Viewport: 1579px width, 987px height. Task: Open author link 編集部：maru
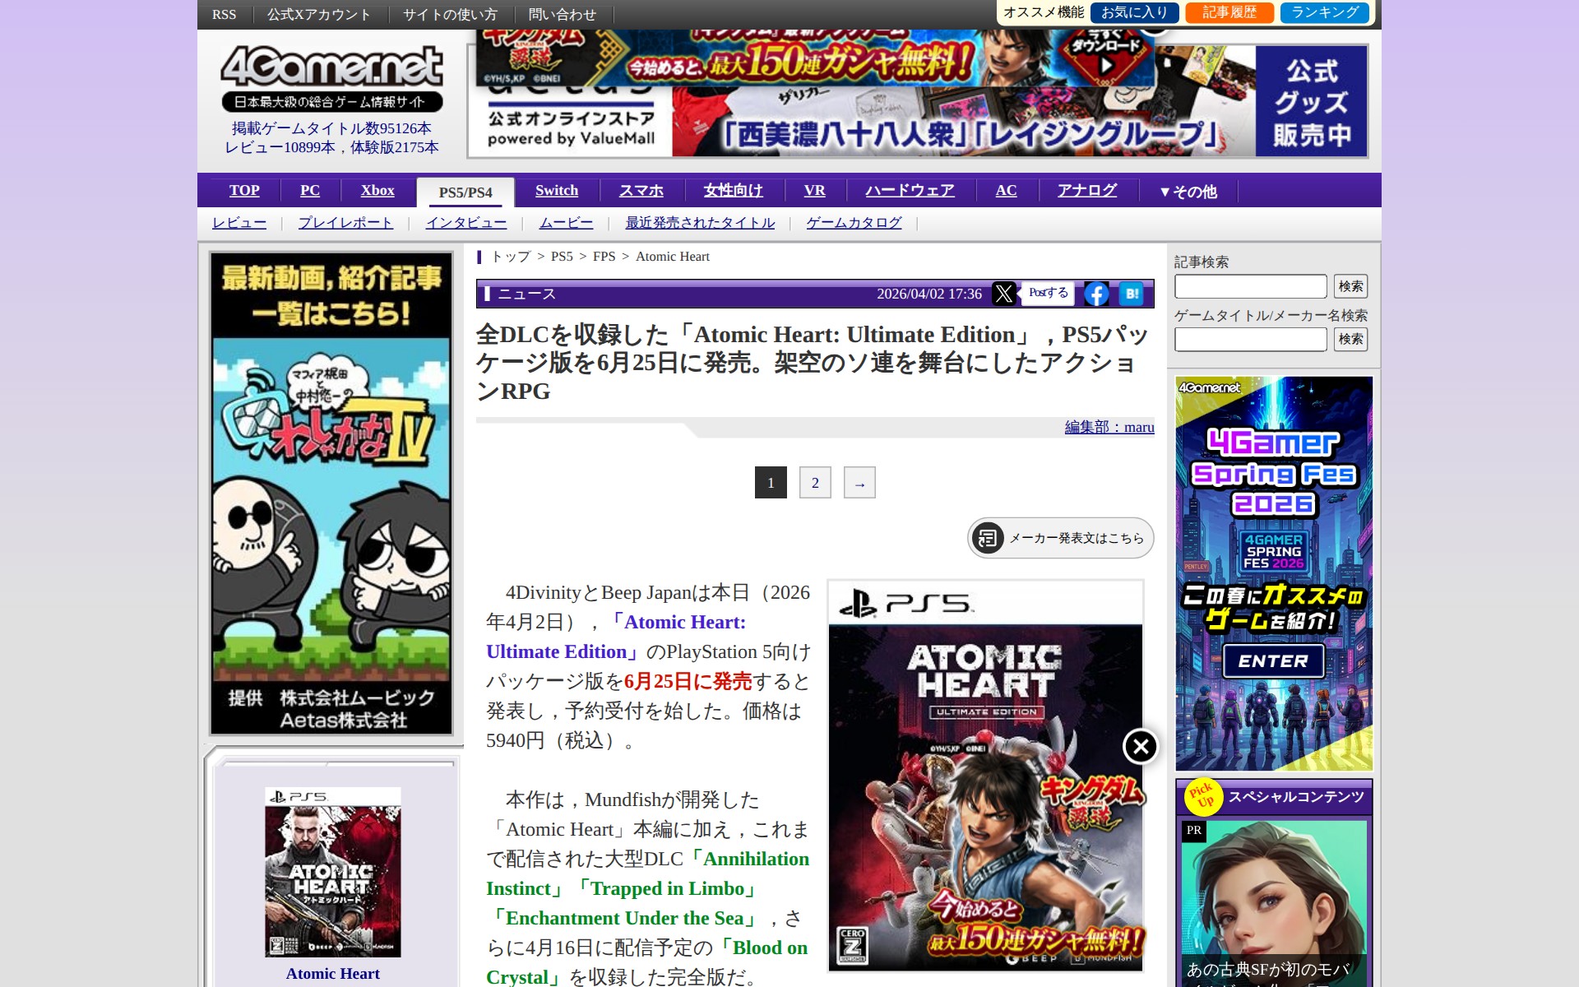click(1109, 427)
